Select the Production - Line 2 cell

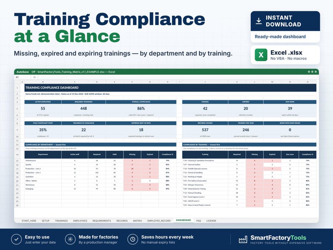[43, 169]
